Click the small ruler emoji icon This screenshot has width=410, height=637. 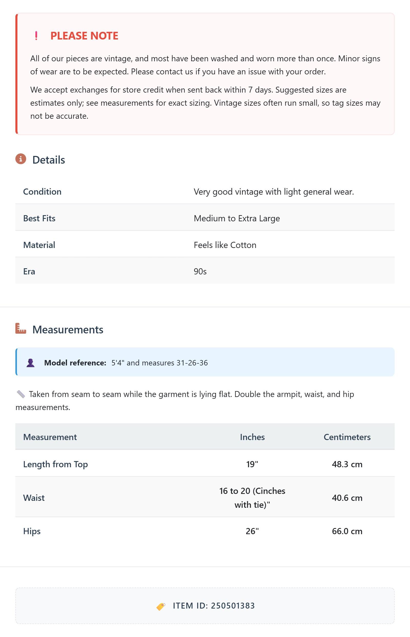21,394
